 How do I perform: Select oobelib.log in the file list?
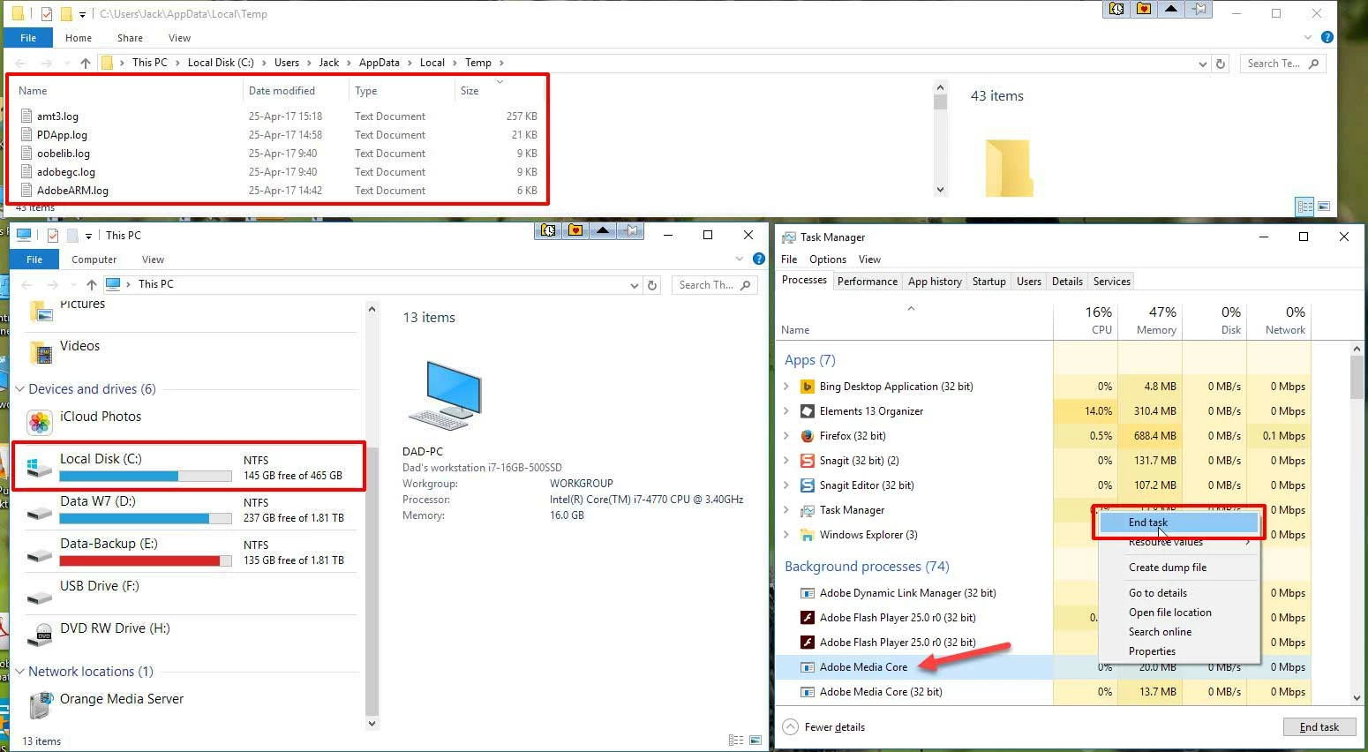click(64, 153)
